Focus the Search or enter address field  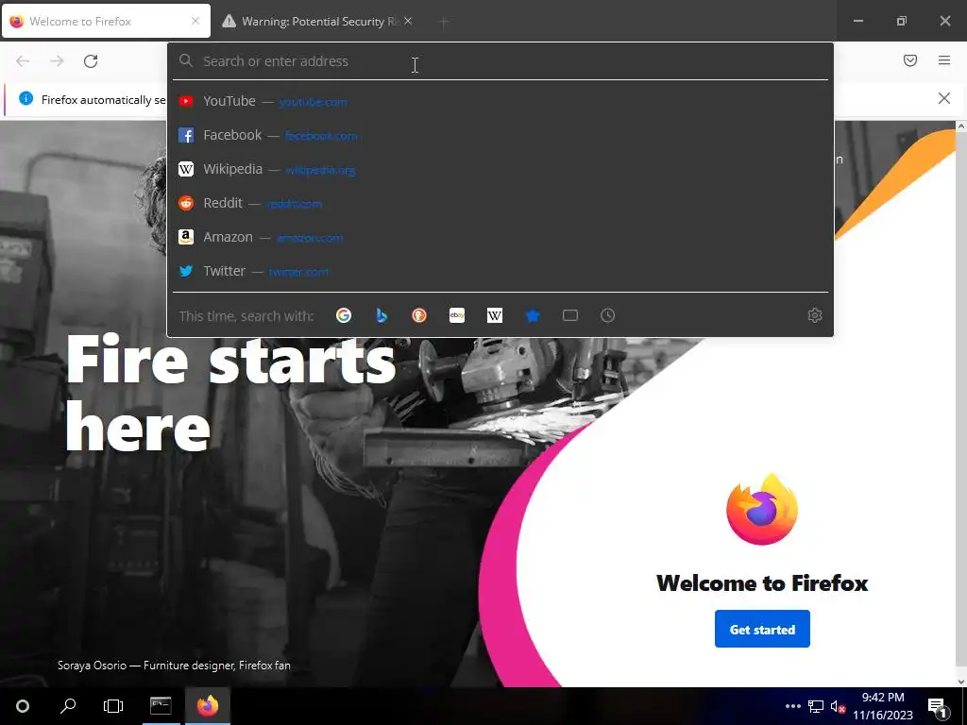(x=500, y=61)
